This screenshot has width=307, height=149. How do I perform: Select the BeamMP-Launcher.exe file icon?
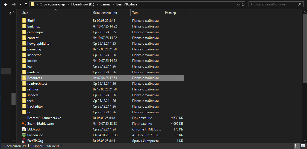click(x=24, y=118)
